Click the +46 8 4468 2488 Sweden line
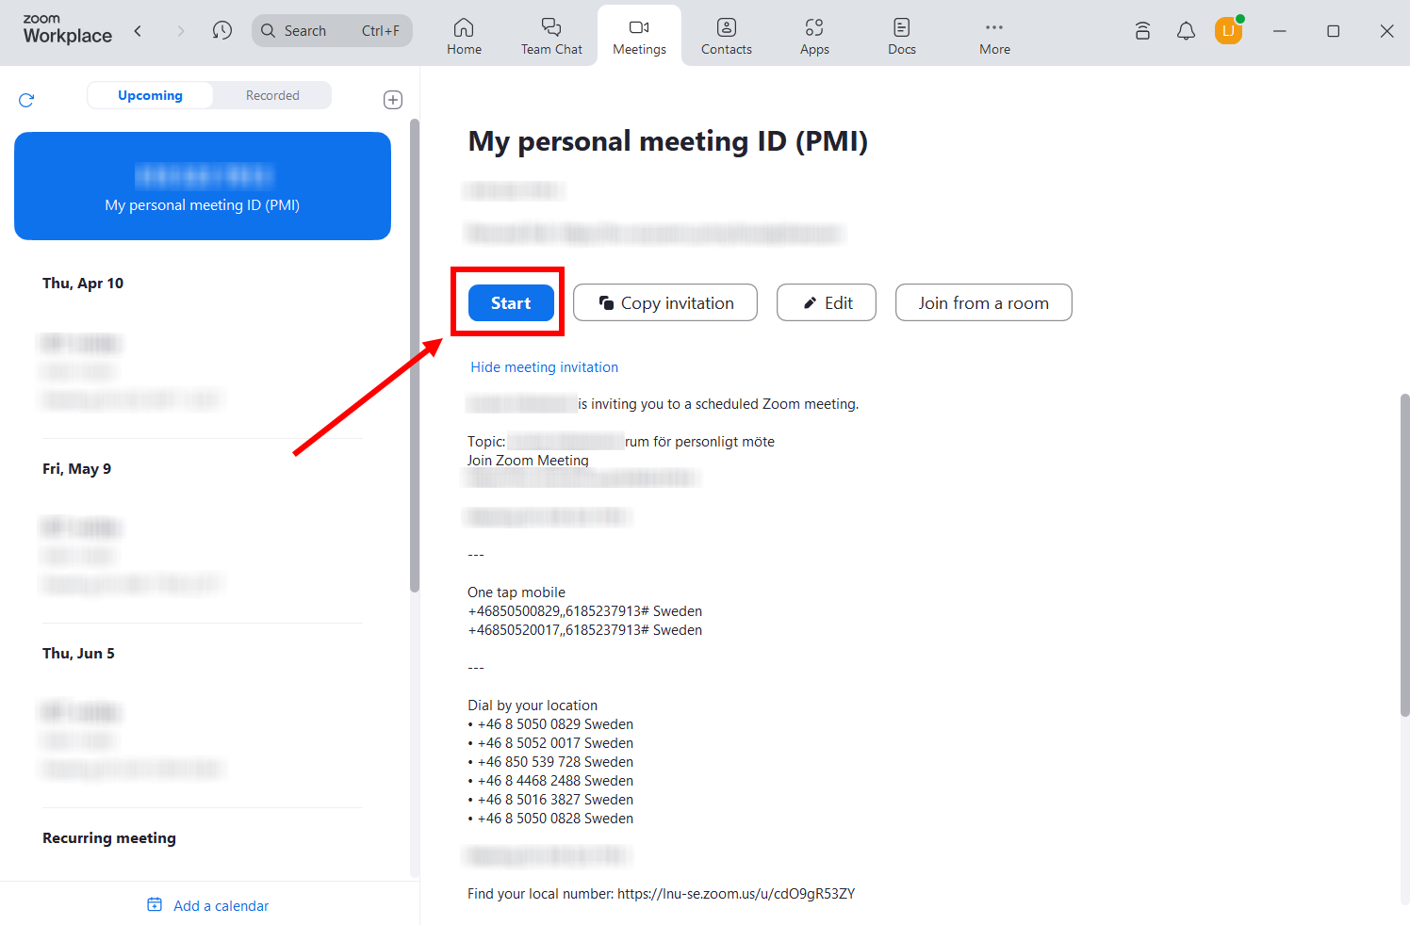 (550, 781)
